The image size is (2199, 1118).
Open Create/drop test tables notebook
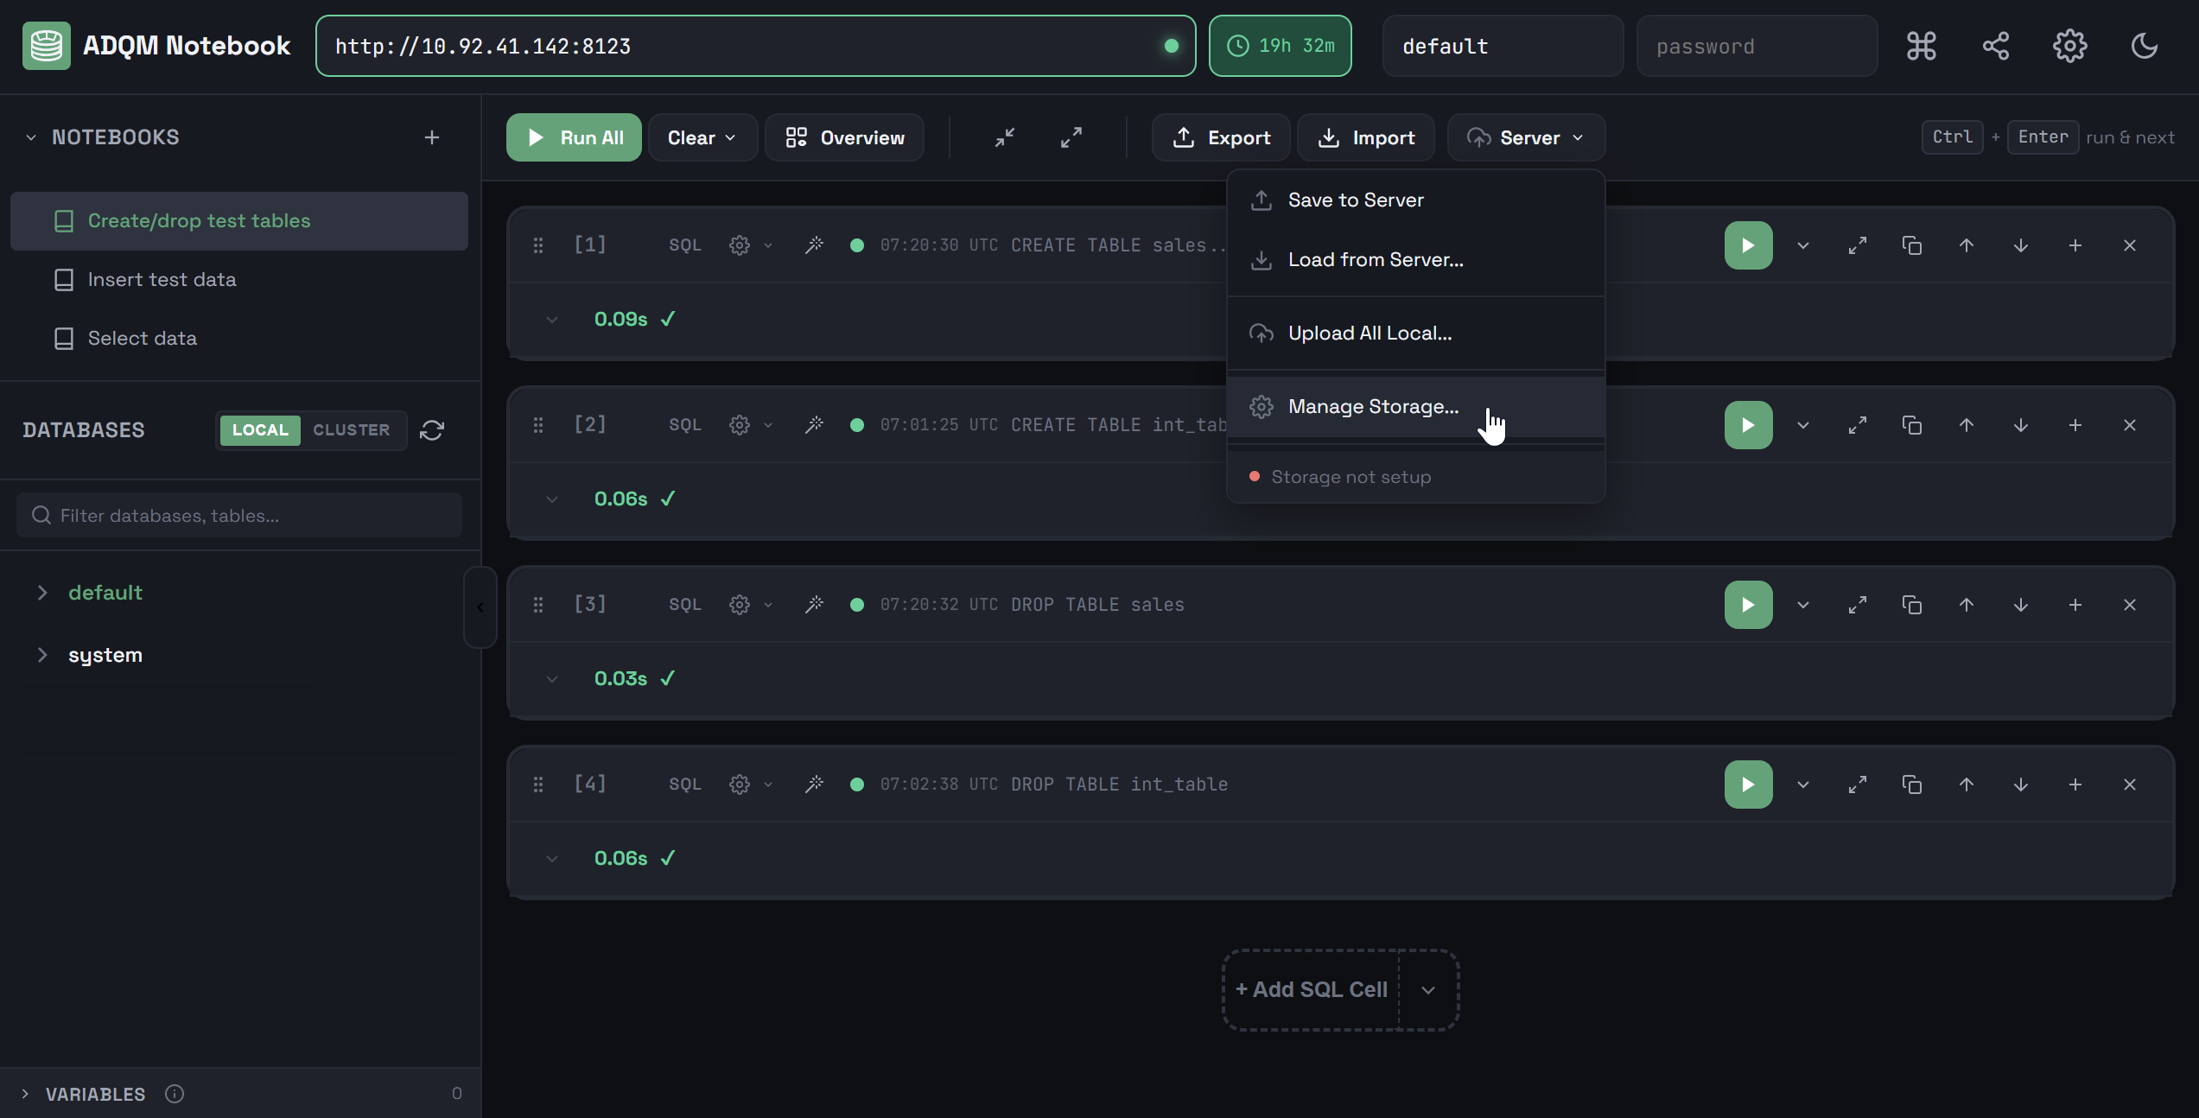click(239, 221)
